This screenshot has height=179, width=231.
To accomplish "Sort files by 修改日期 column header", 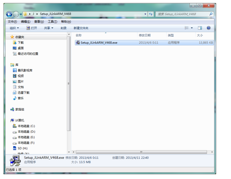I will [x=152, y=35].
